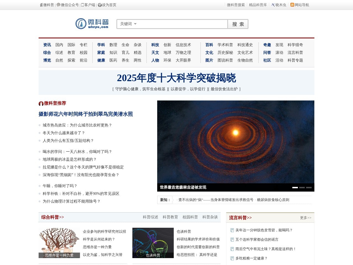Click the globe icon beside 设为首页
The width and height of the screenshot is (353, 265).
point(100,5)
